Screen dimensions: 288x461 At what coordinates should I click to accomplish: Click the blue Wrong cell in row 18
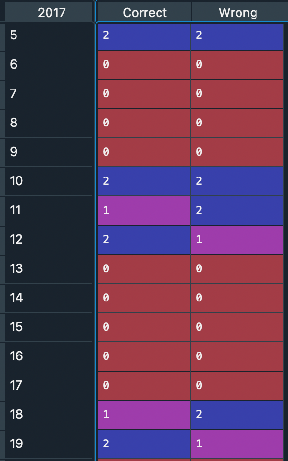click(237, 415)
